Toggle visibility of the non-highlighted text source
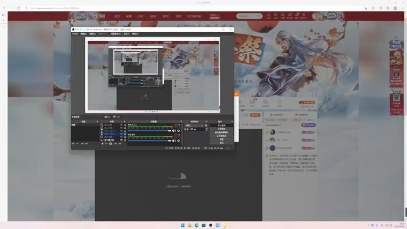Image resolution: width=407 pixels, height=229 pixels. 121,131
